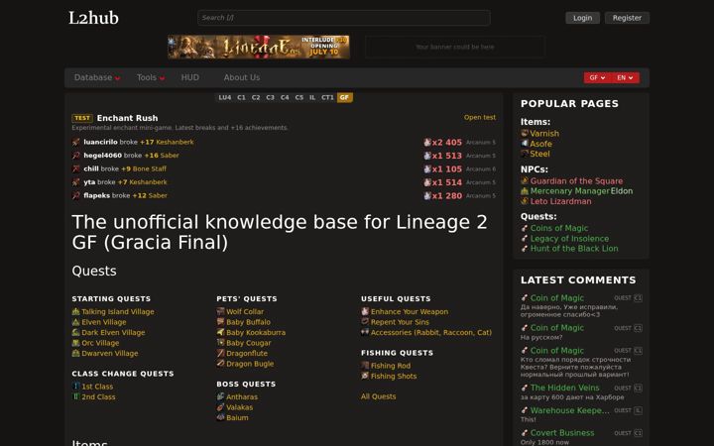This screenshot has height=446, width=714.
Task: Click the Varnish item icon
Action: 525,133
